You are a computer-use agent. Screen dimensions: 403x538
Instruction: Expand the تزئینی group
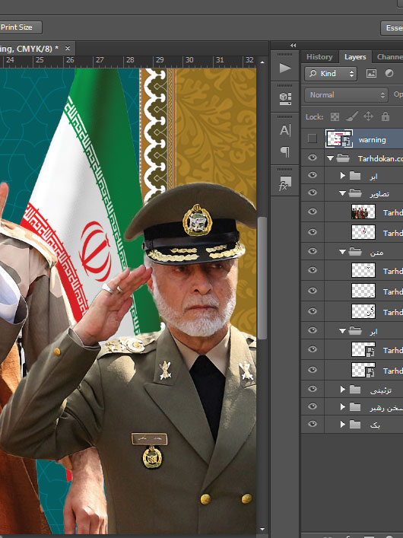[x=342, y=389]
